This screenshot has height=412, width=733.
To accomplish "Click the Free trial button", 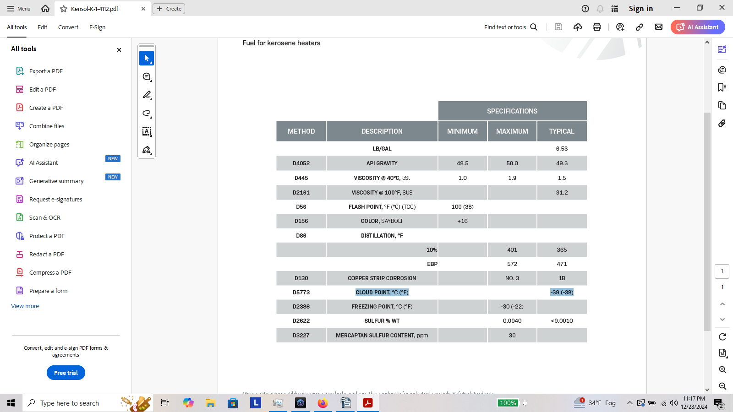I will (x=66, y=373).
